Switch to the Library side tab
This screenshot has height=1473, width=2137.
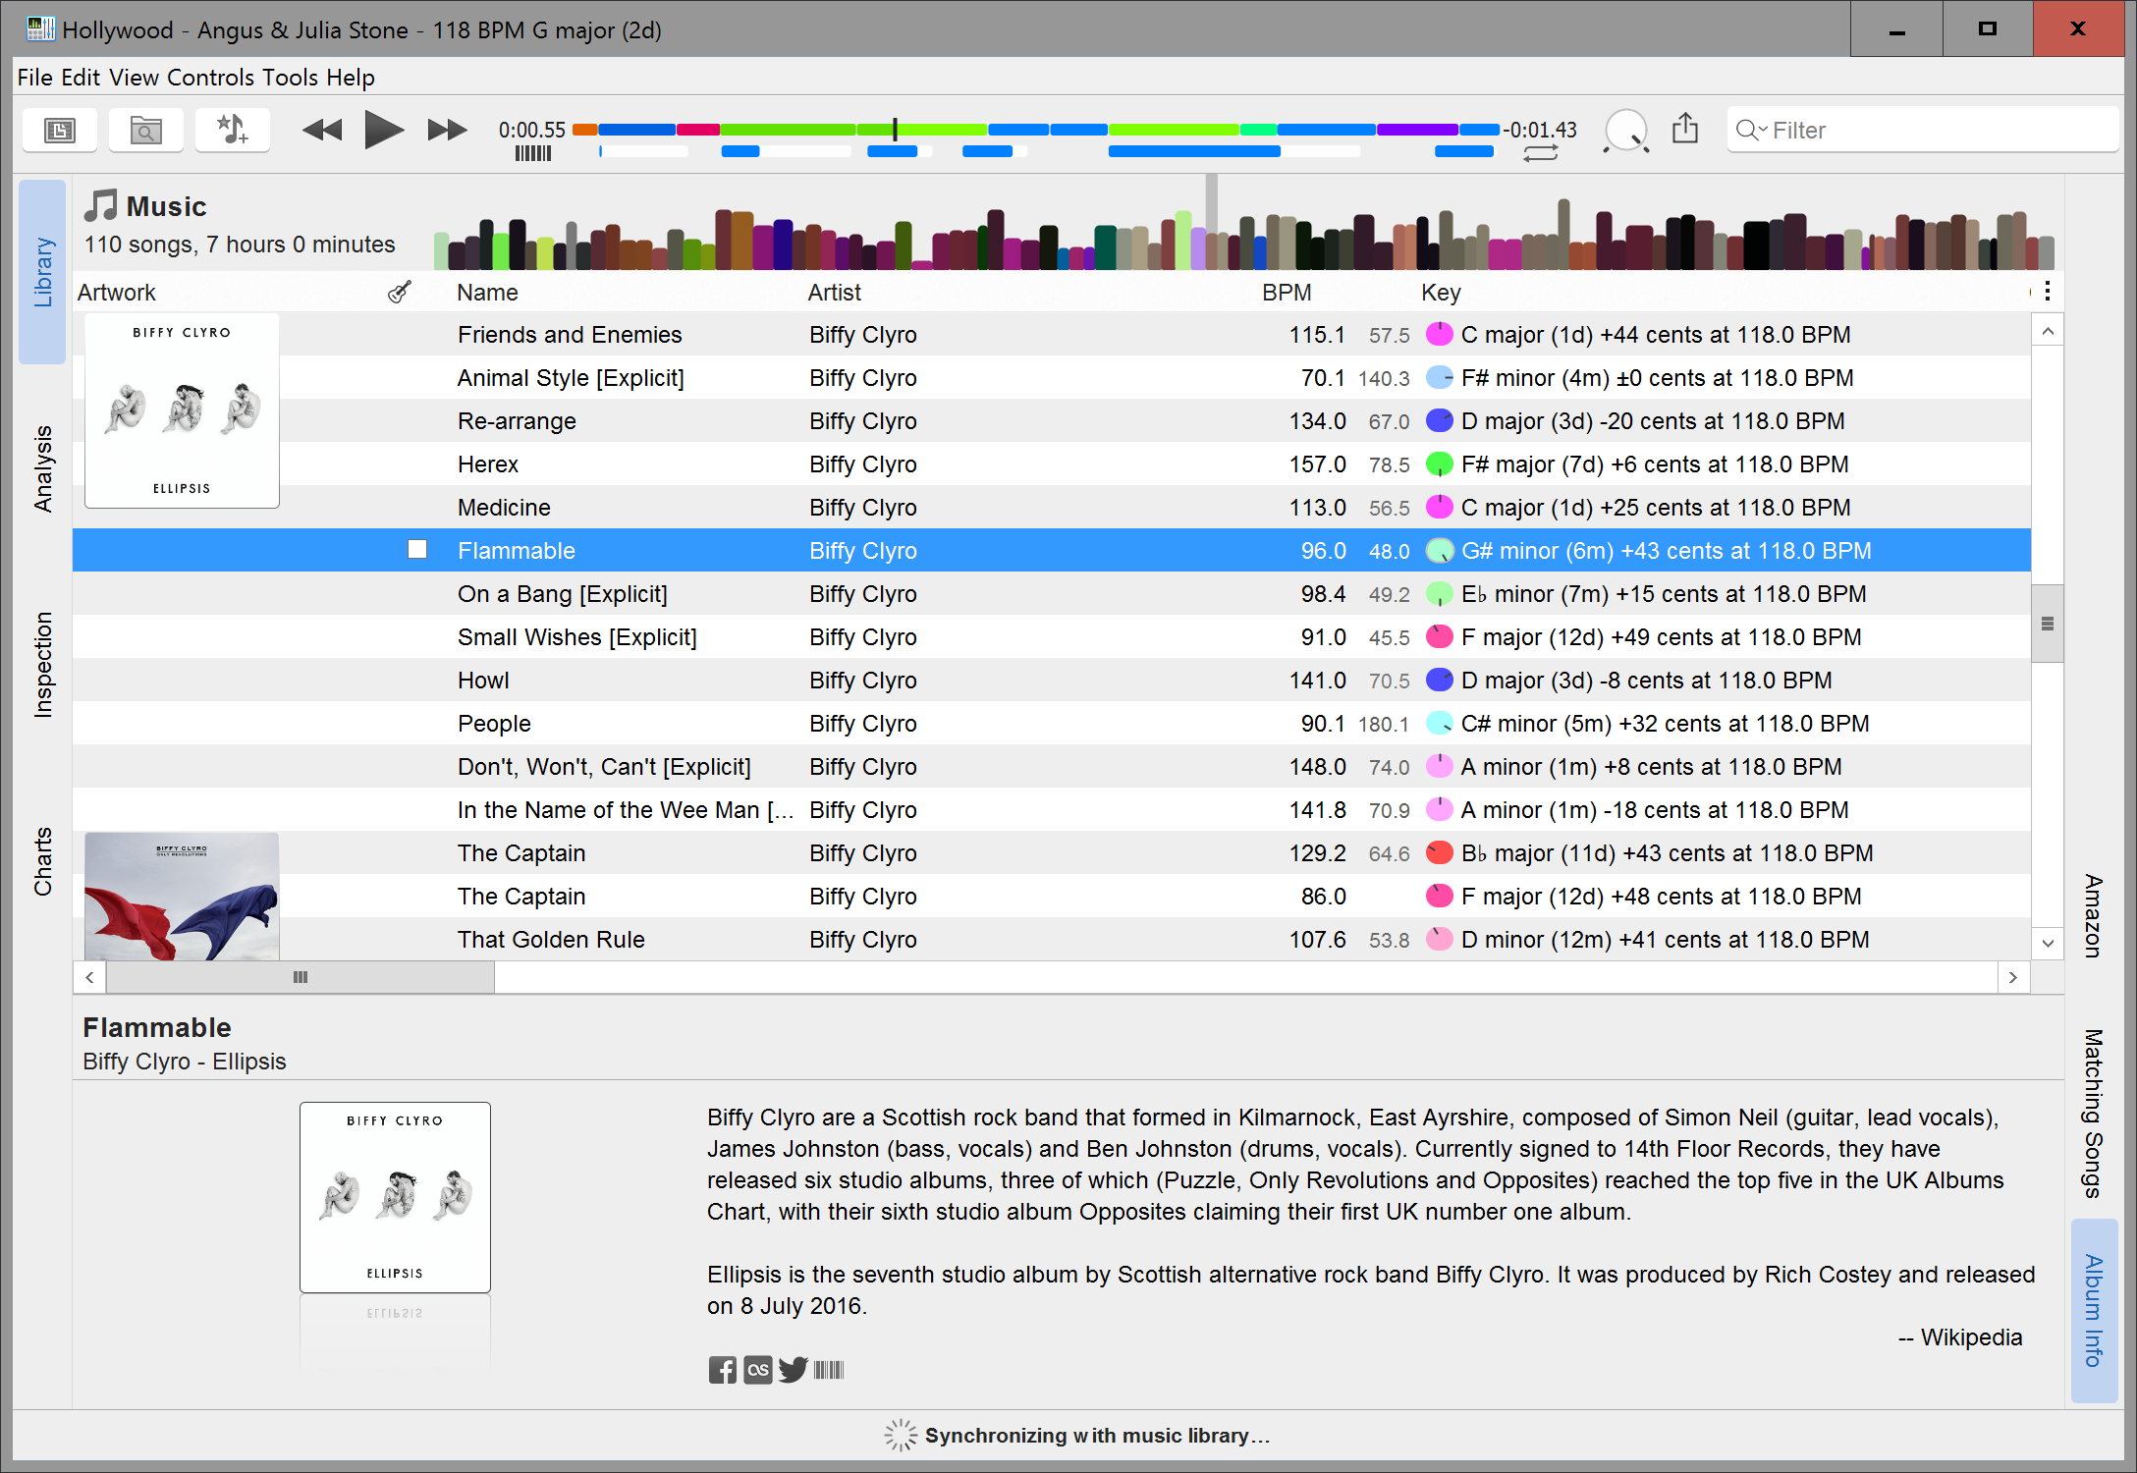42,272
